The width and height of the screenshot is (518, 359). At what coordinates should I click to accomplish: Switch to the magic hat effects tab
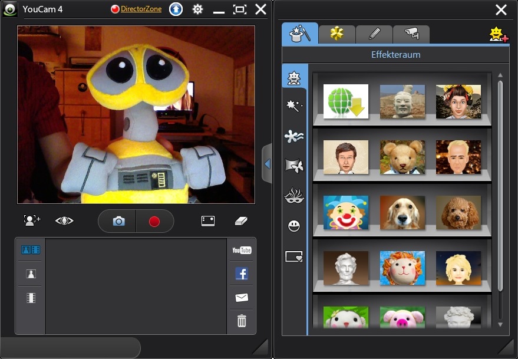tap(300, 34)
